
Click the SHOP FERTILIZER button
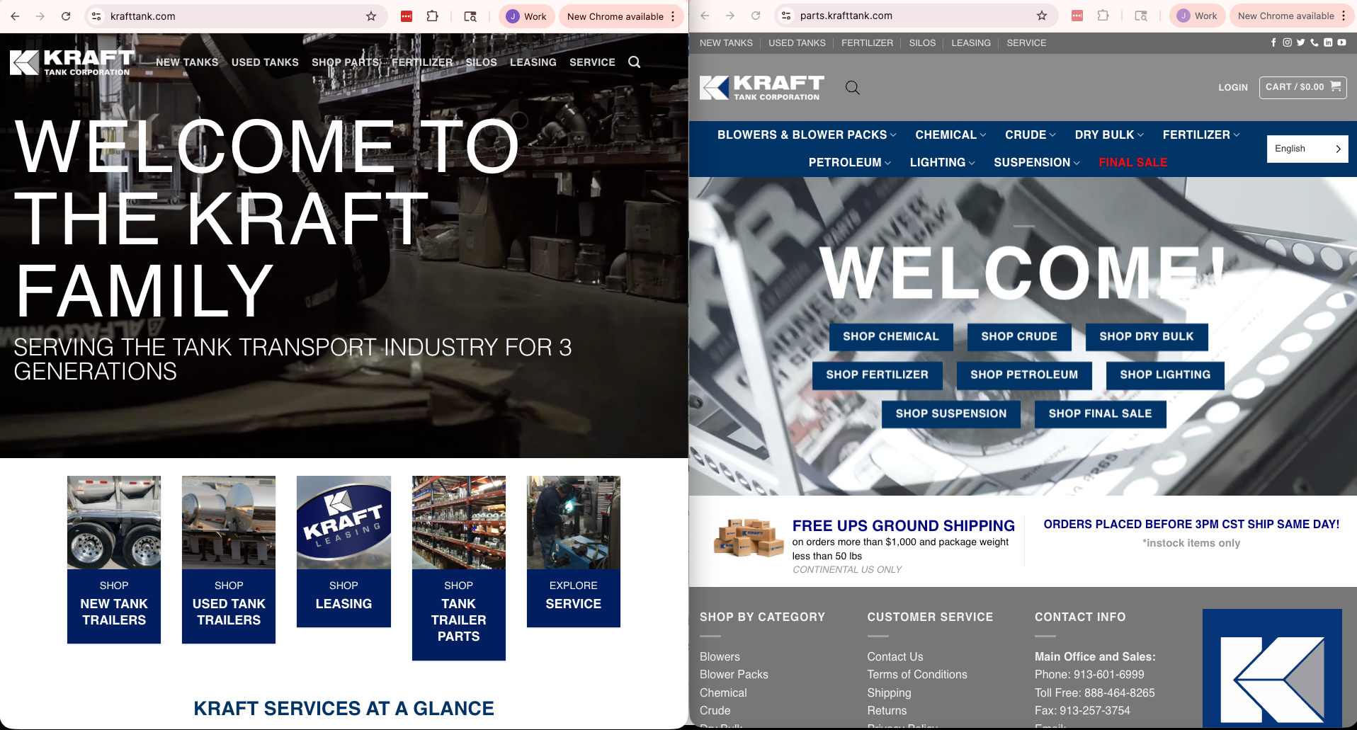click(878, 375)
